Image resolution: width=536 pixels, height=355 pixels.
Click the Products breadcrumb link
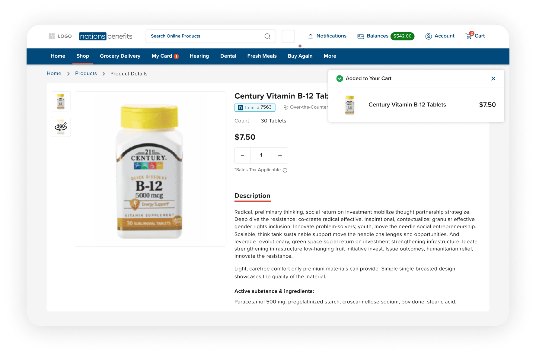(86, 74)
